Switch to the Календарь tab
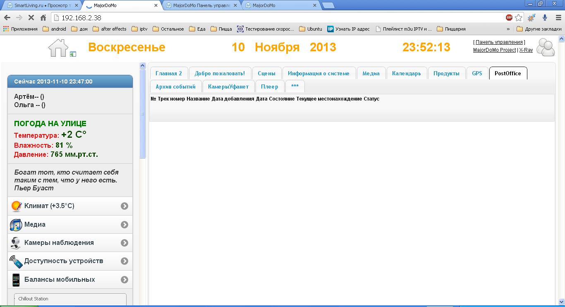Viewport: 565px width, 307px height. [x=406, y=73]
